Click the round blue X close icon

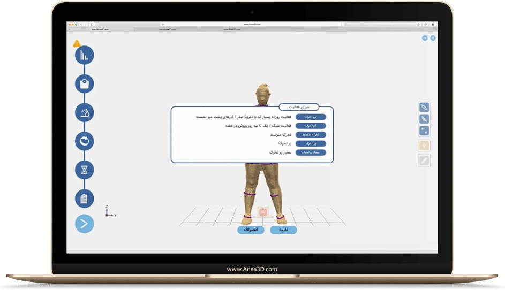pyautogui.click(x=433, y=38)
